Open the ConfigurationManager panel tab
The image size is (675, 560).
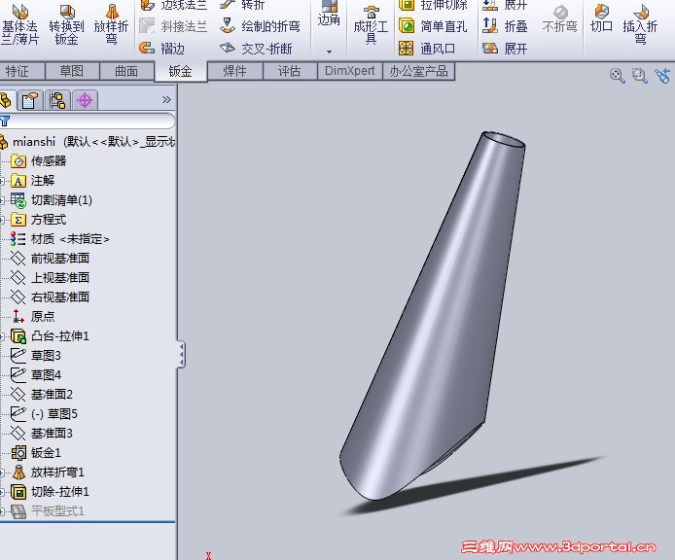click(x=57, y=101)
